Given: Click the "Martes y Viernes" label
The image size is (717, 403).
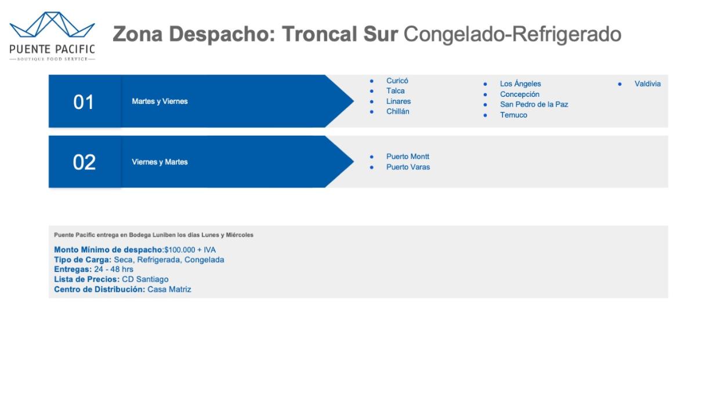Looking at the screenshot, I should coord(160,101).
